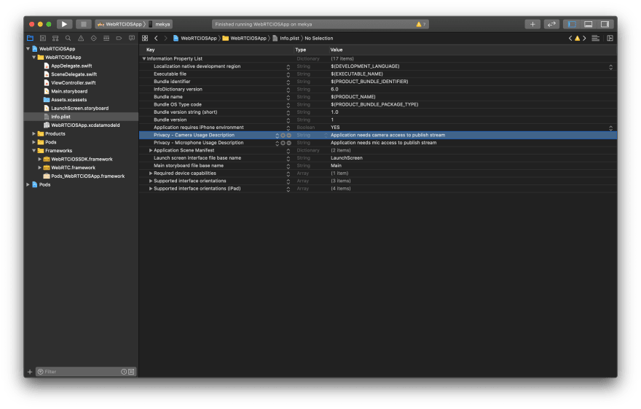Open the Test navigator diamond icon
641x409 pixels.
tap(94, 38)
